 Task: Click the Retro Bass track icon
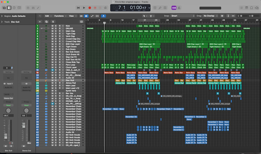[x=46, y=73]
